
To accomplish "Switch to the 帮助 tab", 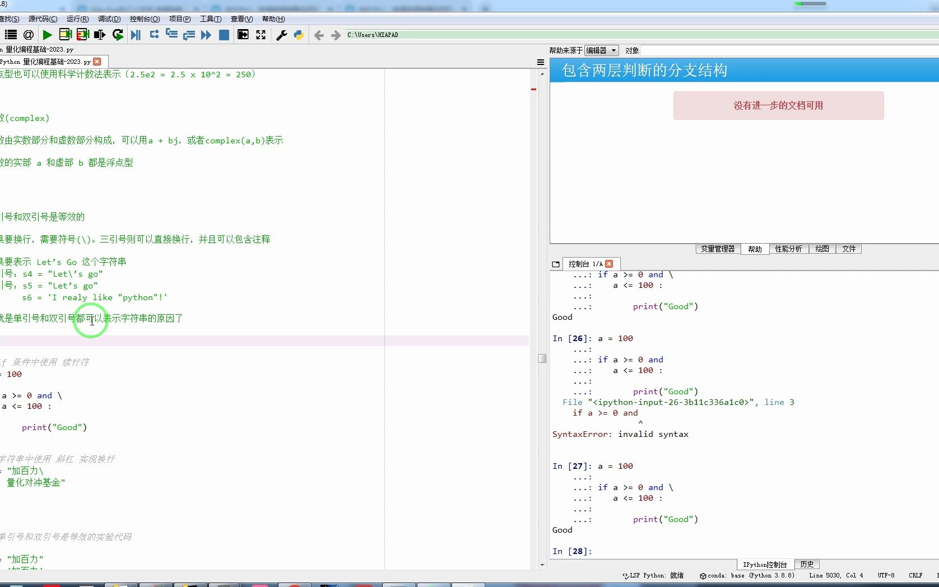I will (x=755, y=249).
